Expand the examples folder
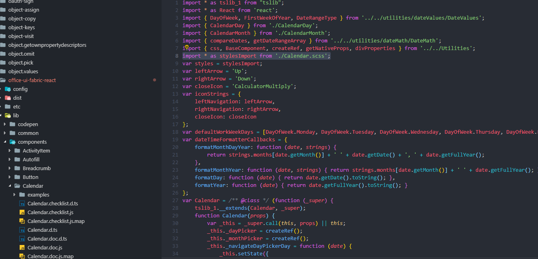This screenshot has width=538, height=259. pyautogui.click(x=15, y=195)
